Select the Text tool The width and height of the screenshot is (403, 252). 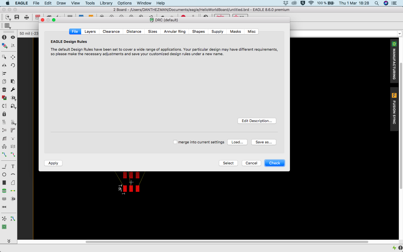pyautogui.click(x=13, y=166)
